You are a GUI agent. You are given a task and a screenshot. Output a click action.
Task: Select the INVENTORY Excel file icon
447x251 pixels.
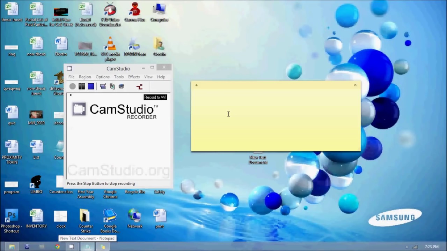[36, 219]
